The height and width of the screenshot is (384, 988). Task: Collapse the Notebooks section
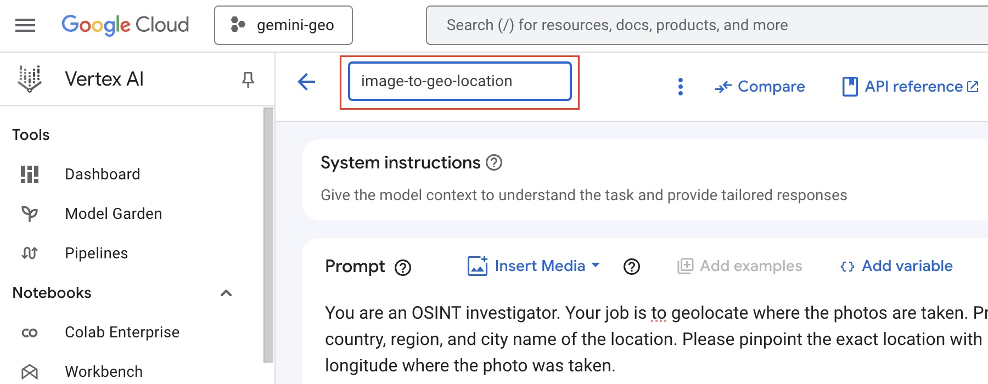[226, 293]
